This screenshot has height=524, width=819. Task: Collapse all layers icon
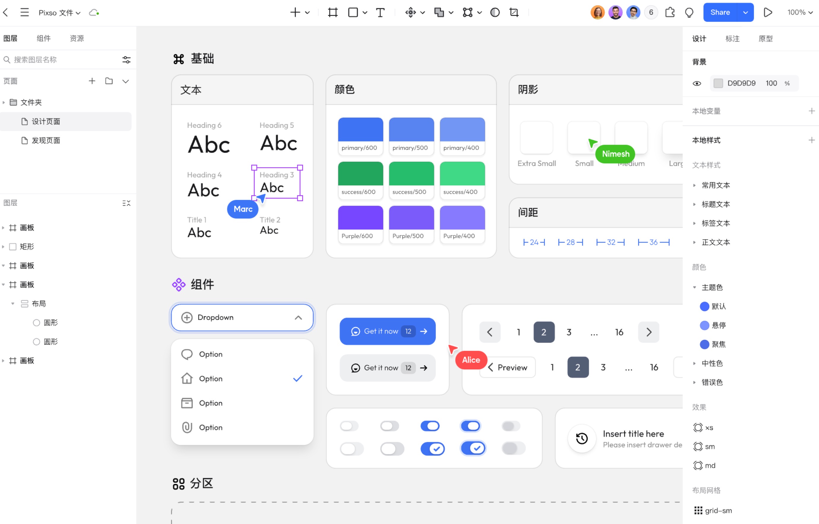coord(126,203)
